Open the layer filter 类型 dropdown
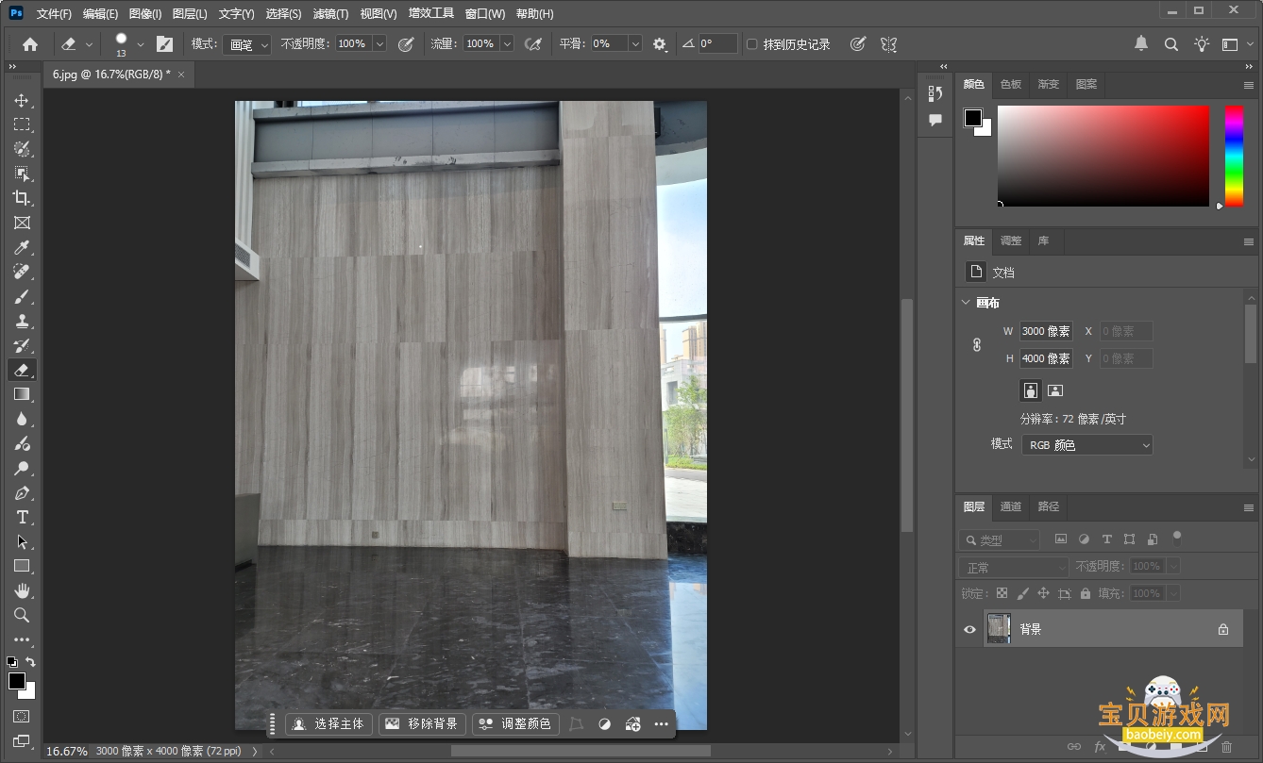The image size is (1263, 763). click(x=1000, y=540)
